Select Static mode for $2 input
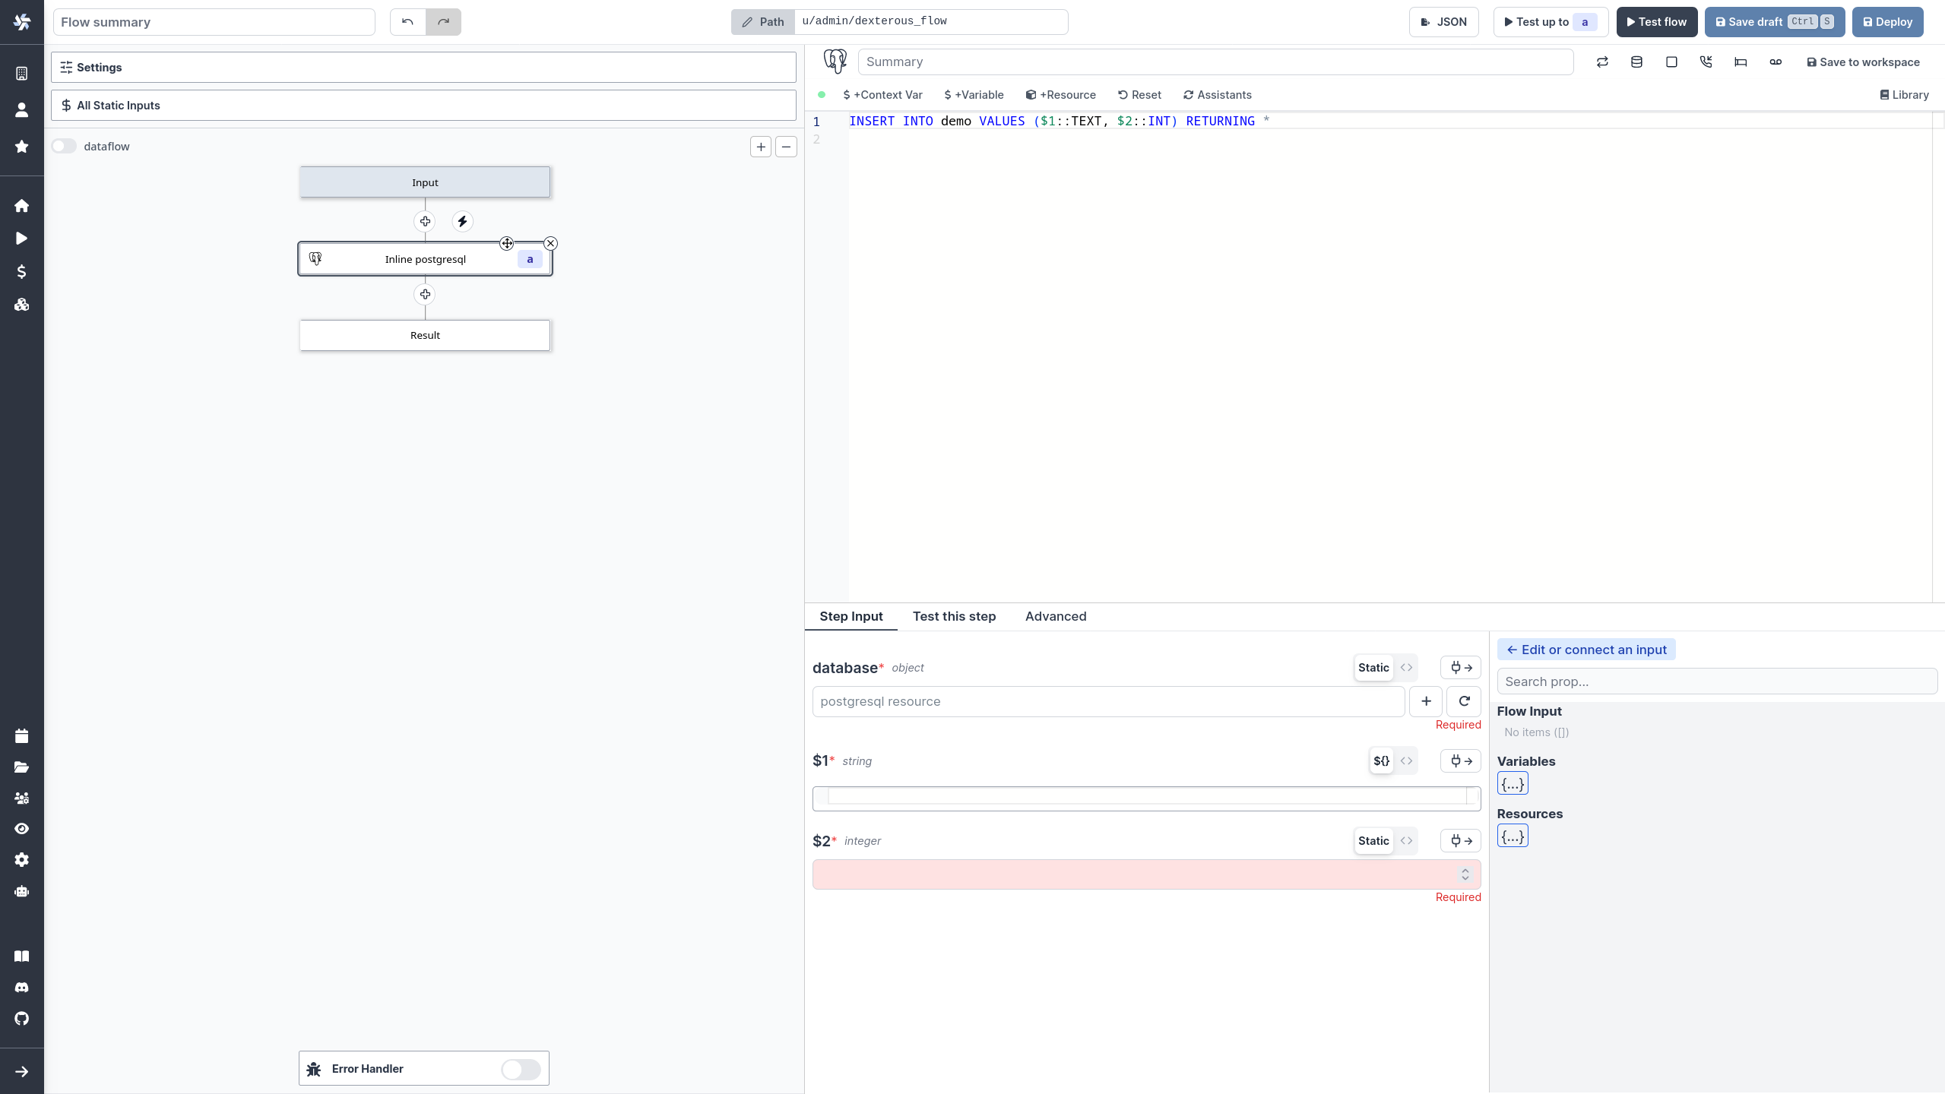The image size is (1945, 1094). (x=1373, y=841)
